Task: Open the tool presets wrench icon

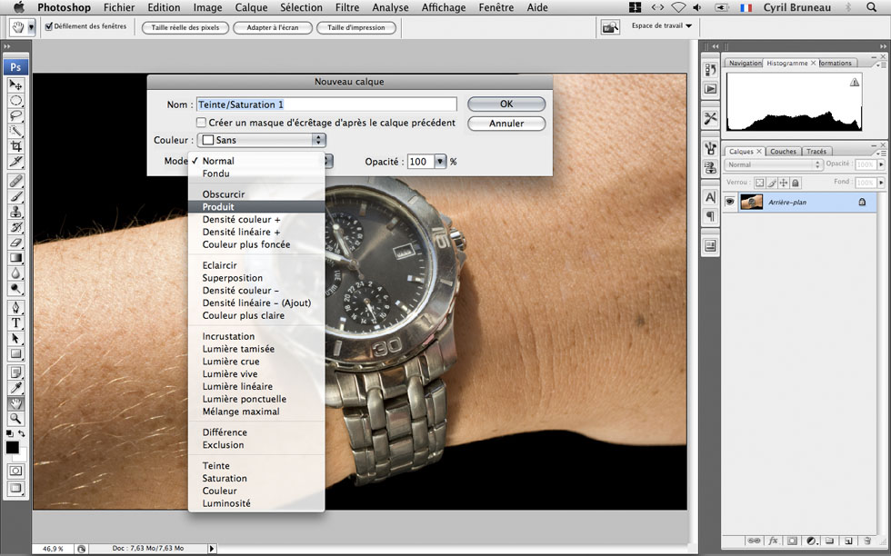Action: click(x=710, y=118)
